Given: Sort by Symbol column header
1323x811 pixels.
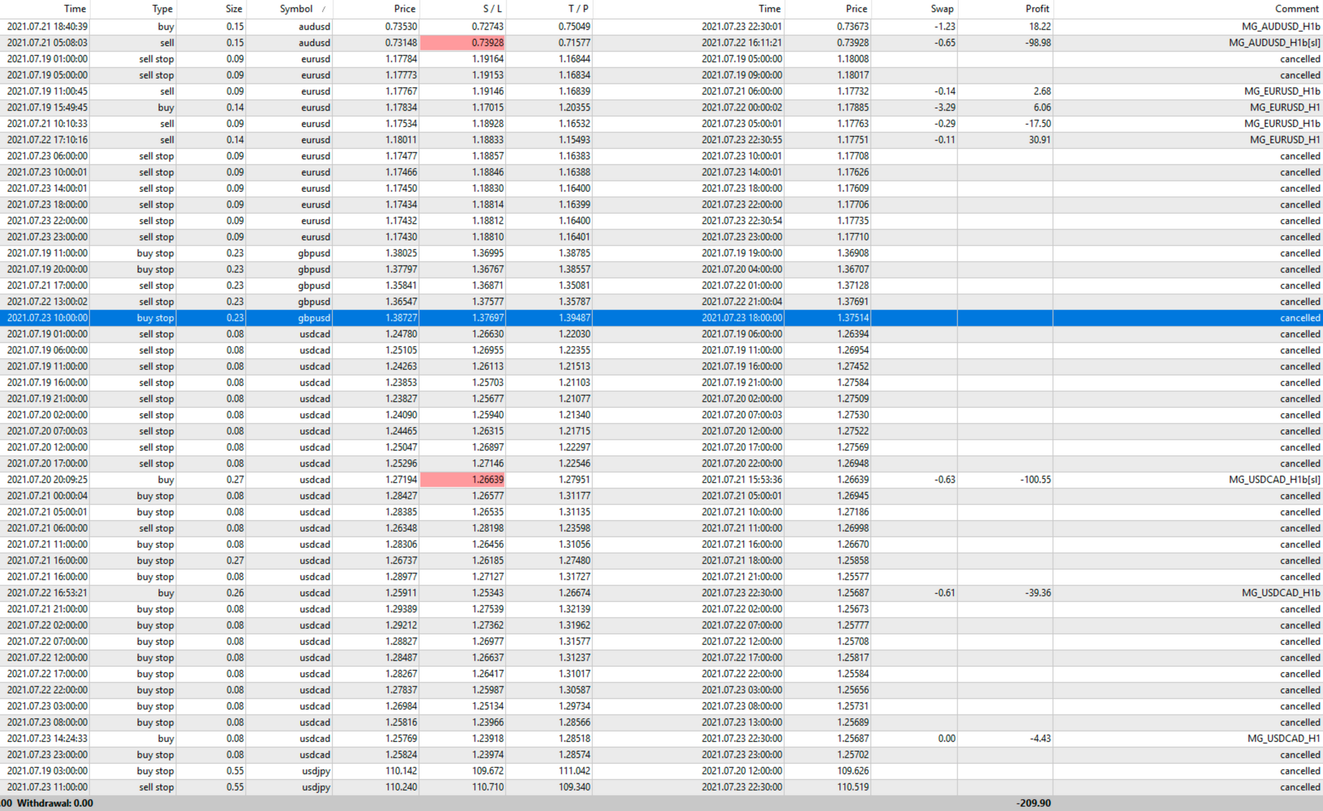Looking at the screenshot, I should 296,9.
